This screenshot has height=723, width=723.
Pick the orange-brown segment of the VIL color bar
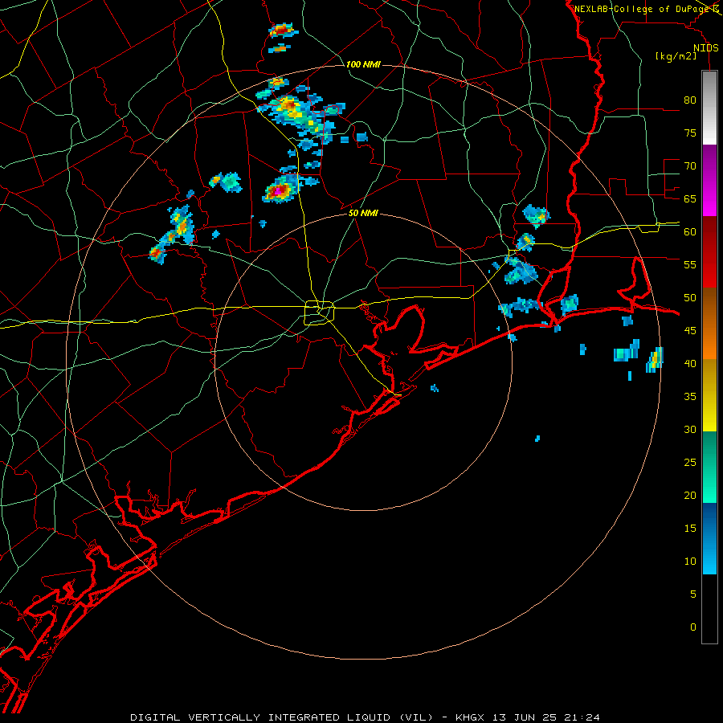click(x=709, y=323)
